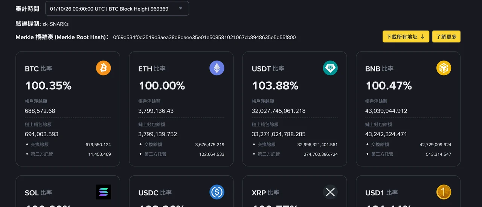Click the 驗證機制 zk-SNARKs label
This screenshot has height=207, width=482.
[42, 24]
